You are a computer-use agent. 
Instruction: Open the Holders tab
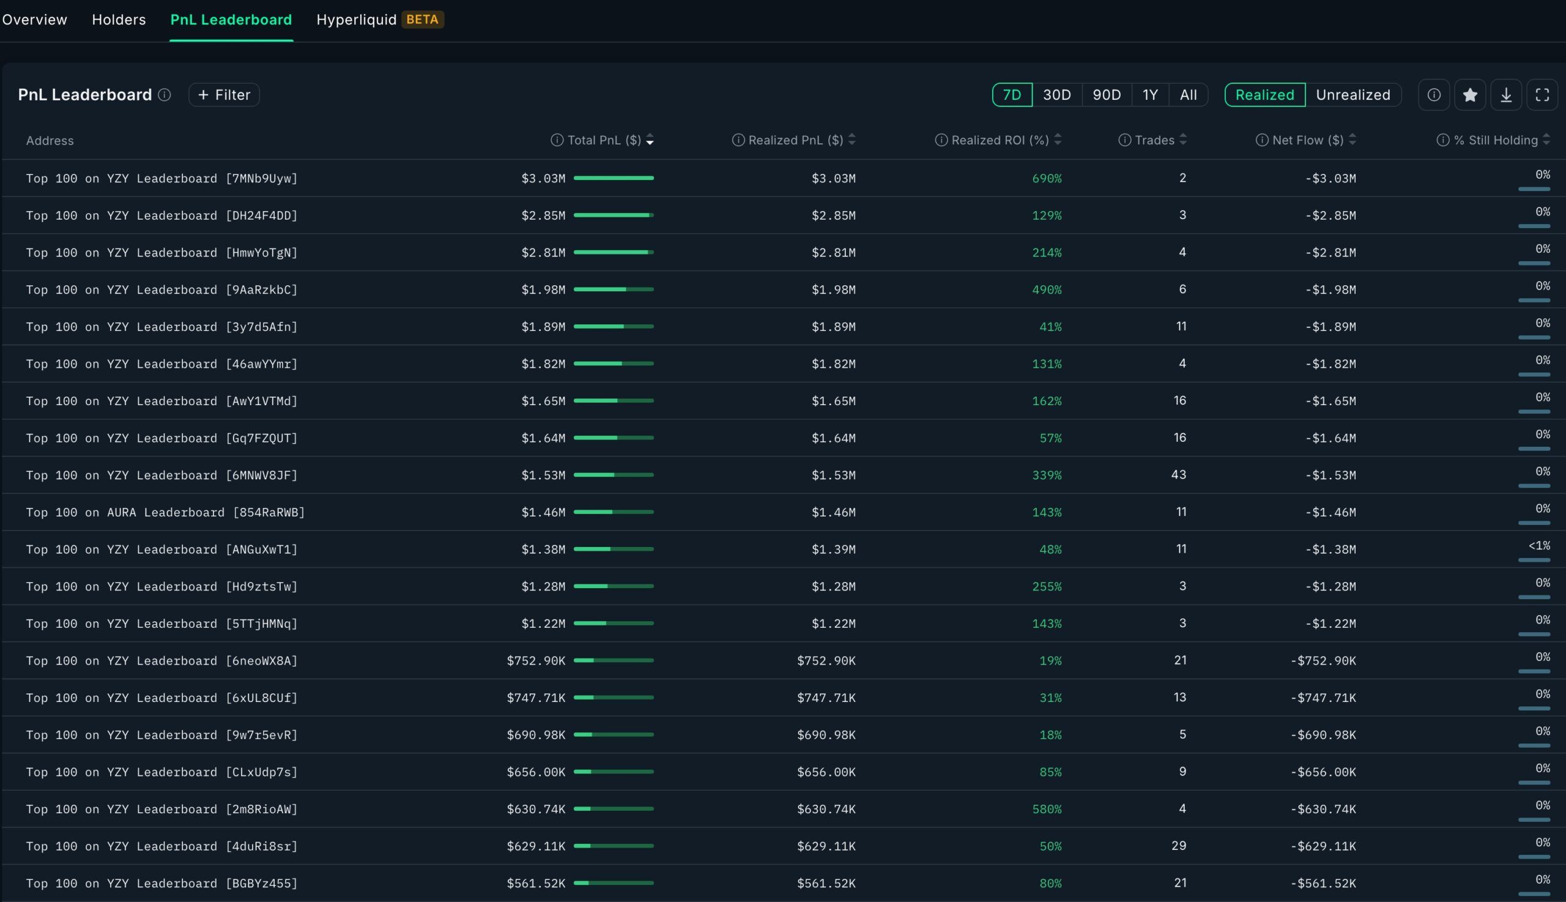coord(119,20)
